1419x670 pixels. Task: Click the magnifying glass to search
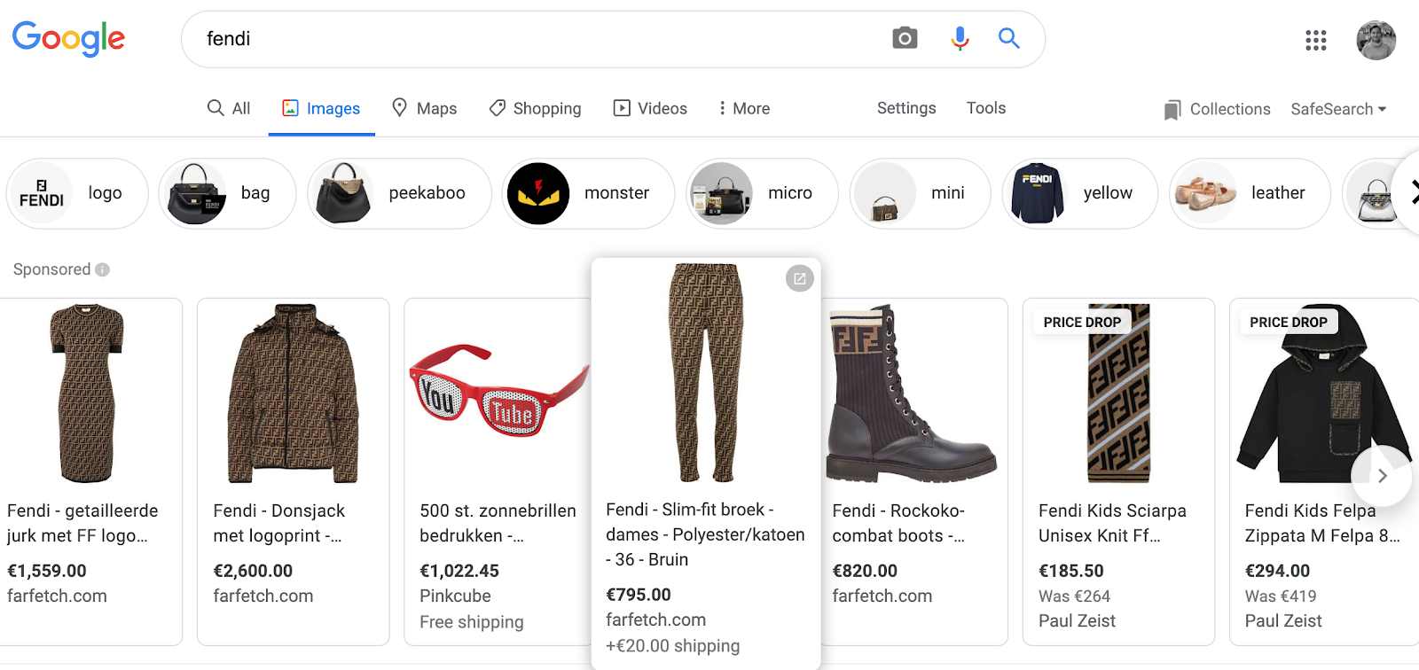[1009, 39]
